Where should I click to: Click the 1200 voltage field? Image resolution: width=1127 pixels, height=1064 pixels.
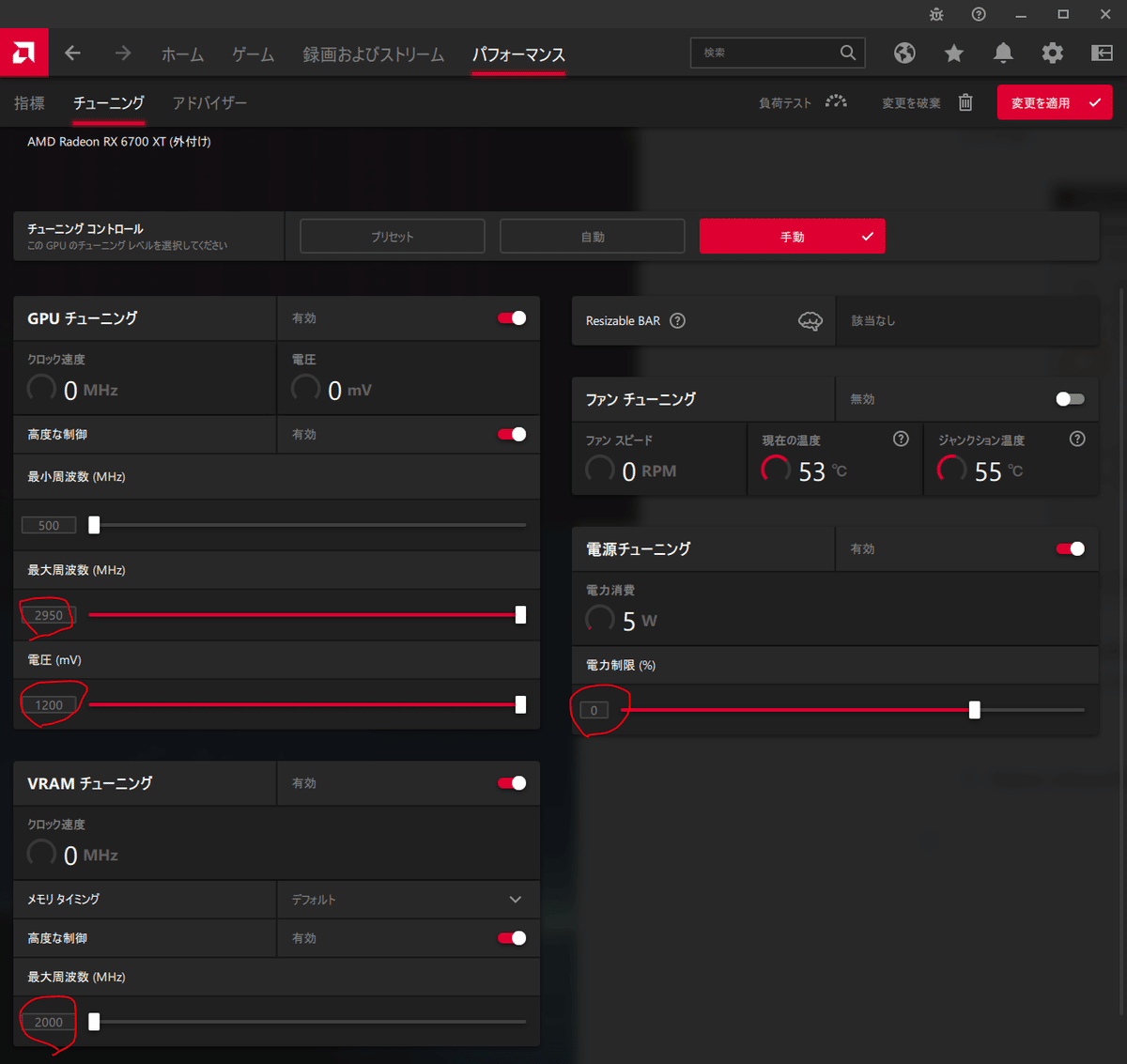coord(49,705)
